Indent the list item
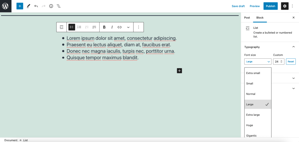 pos(94,27)
